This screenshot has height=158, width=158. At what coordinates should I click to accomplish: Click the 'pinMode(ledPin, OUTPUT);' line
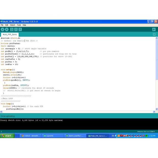tap(16, 85)
